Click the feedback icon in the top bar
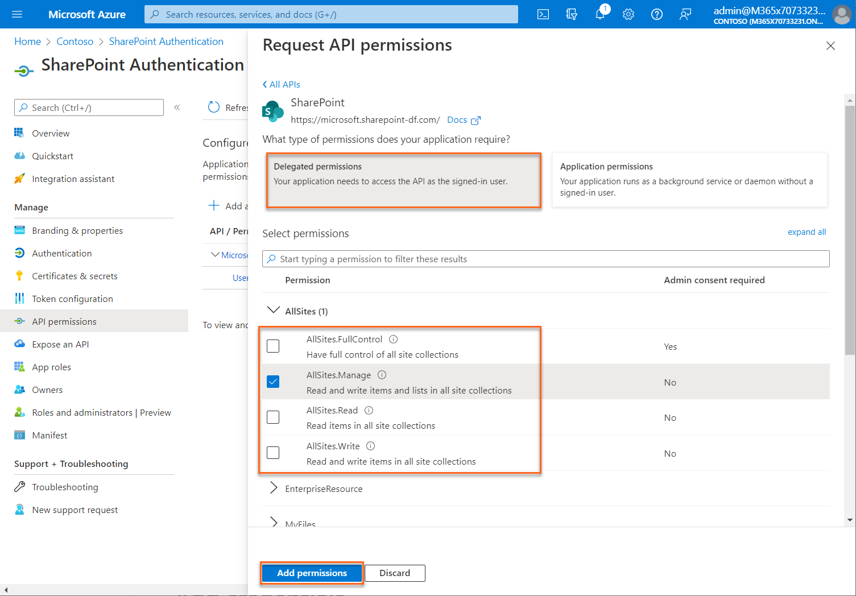 pos(685,14)
